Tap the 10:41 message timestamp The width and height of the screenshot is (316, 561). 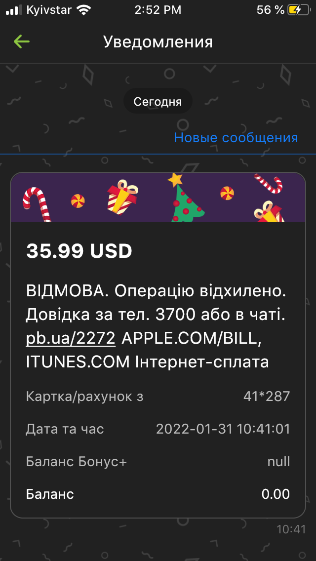click(291, 529)
